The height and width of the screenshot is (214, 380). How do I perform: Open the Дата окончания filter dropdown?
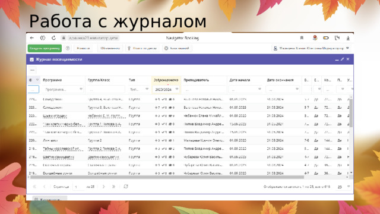[297, 89]
